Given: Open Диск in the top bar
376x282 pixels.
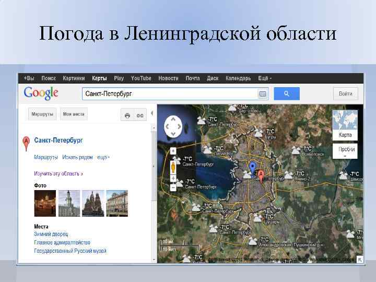Looking at the screenshot, I should coord(213,78).
